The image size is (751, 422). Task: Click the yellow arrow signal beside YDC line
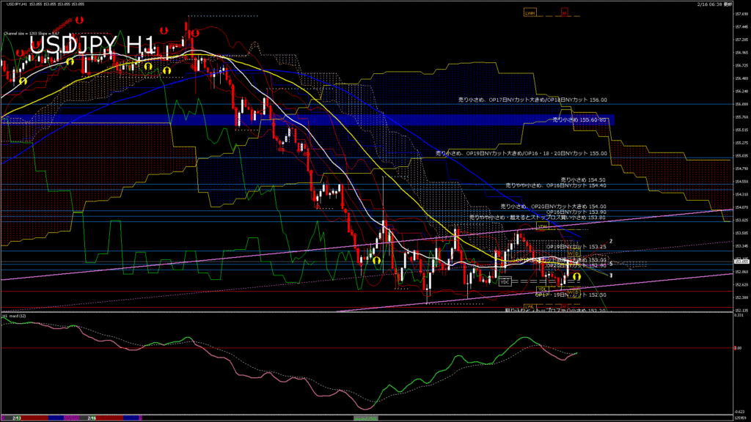pos(577,276)
